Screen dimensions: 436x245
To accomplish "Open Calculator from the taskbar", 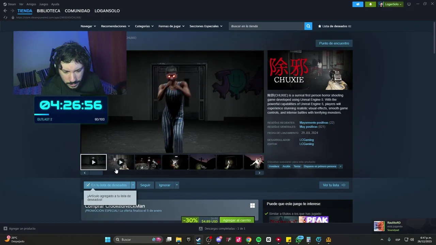I will pos(309,240).
